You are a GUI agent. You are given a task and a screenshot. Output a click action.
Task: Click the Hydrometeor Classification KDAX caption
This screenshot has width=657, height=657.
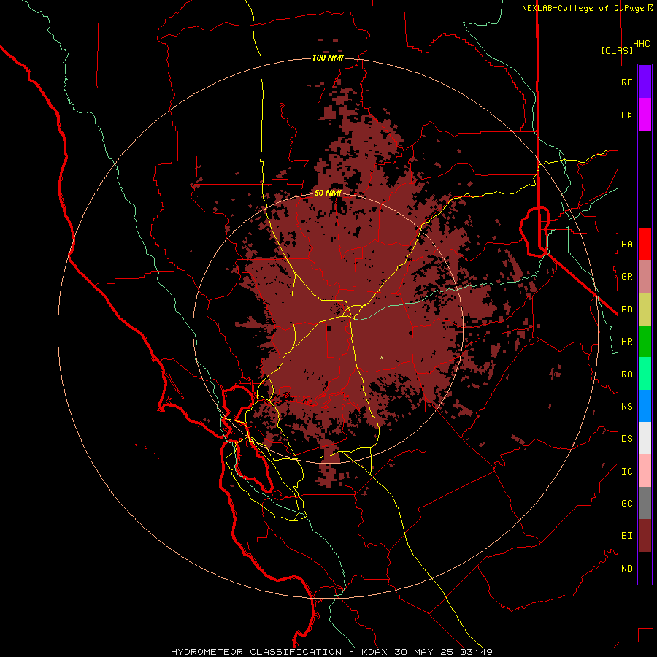(x=331, y=652)
